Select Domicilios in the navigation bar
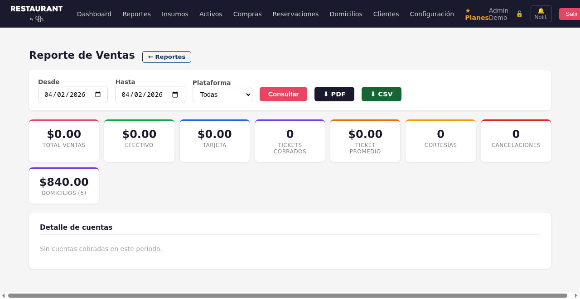The height and width of the screenshot is (299, 580). pos(346,14)
